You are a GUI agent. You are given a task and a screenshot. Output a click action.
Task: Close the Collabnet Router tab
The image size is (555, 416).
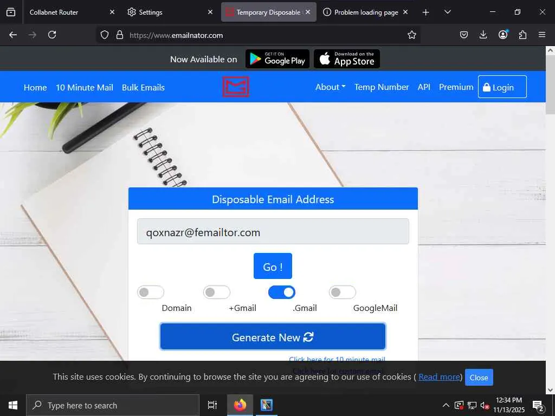[112, 12]
